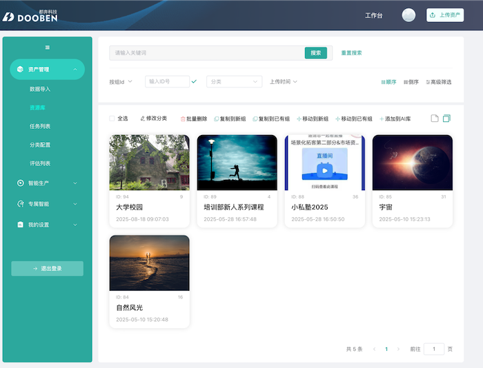Click the user avatar in header

point(408,15)
